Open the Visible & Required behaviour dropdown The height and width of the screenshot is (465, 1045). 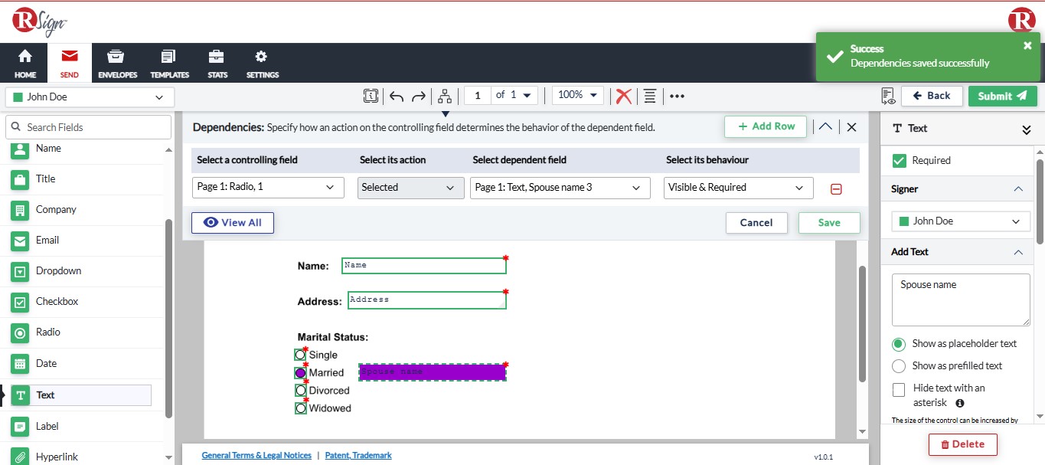736,187
